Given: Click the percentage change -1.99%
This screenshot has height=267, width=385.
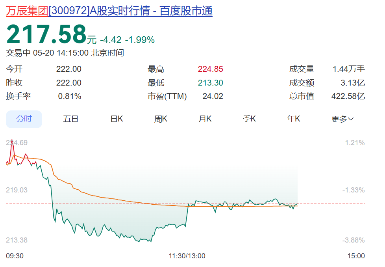Looking at the screenshot, I should (140, 40).
